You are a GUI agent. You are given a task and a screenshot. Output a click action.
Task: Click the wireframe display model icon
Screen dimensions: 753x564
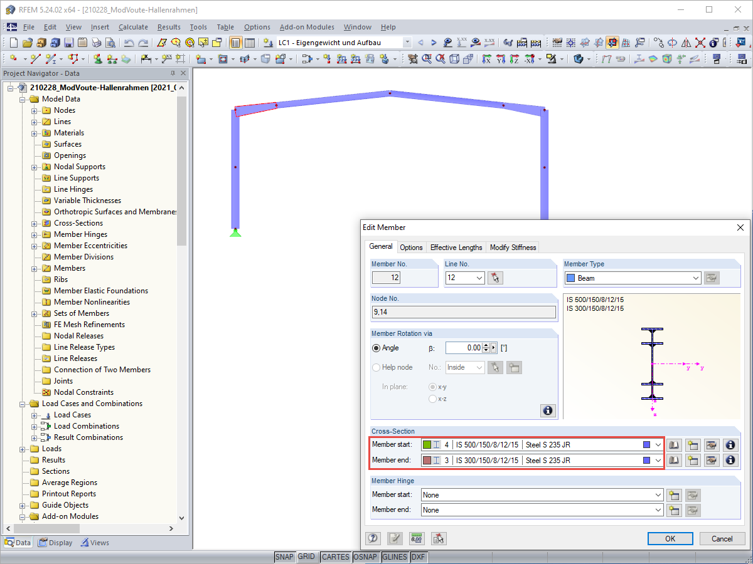(x=454, y=59)
